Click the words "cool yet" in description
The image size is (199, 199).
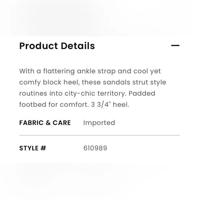pos(147,71)
